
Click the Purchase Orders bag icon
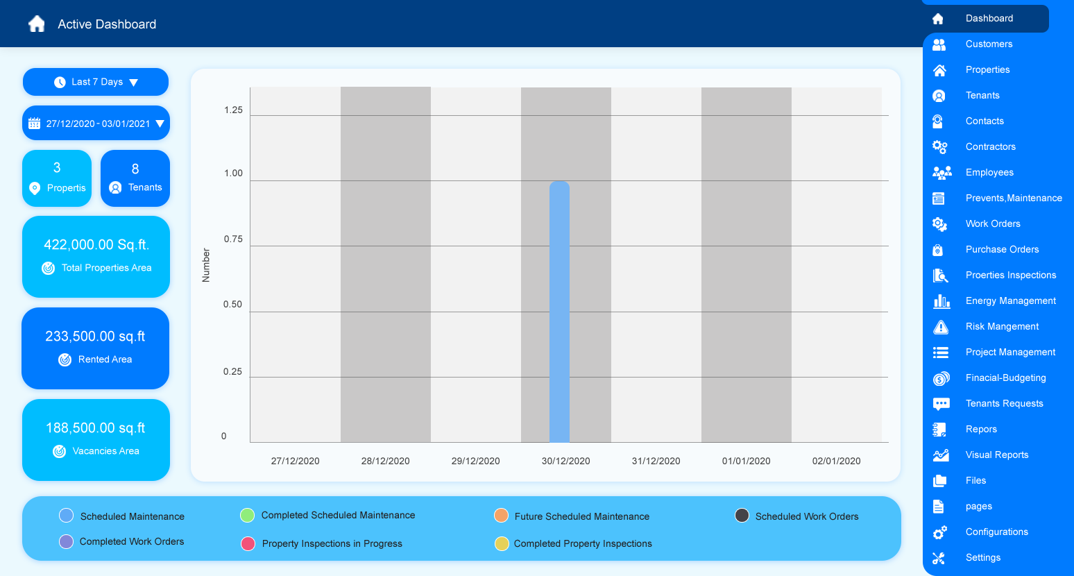[x=938, y=250]
